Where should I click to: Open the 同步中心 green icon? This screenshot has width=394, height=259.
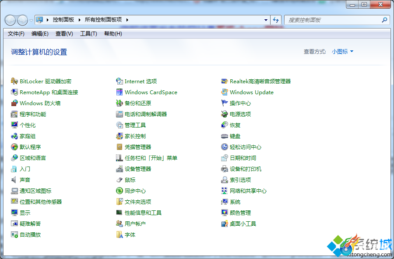coord(120,191)
